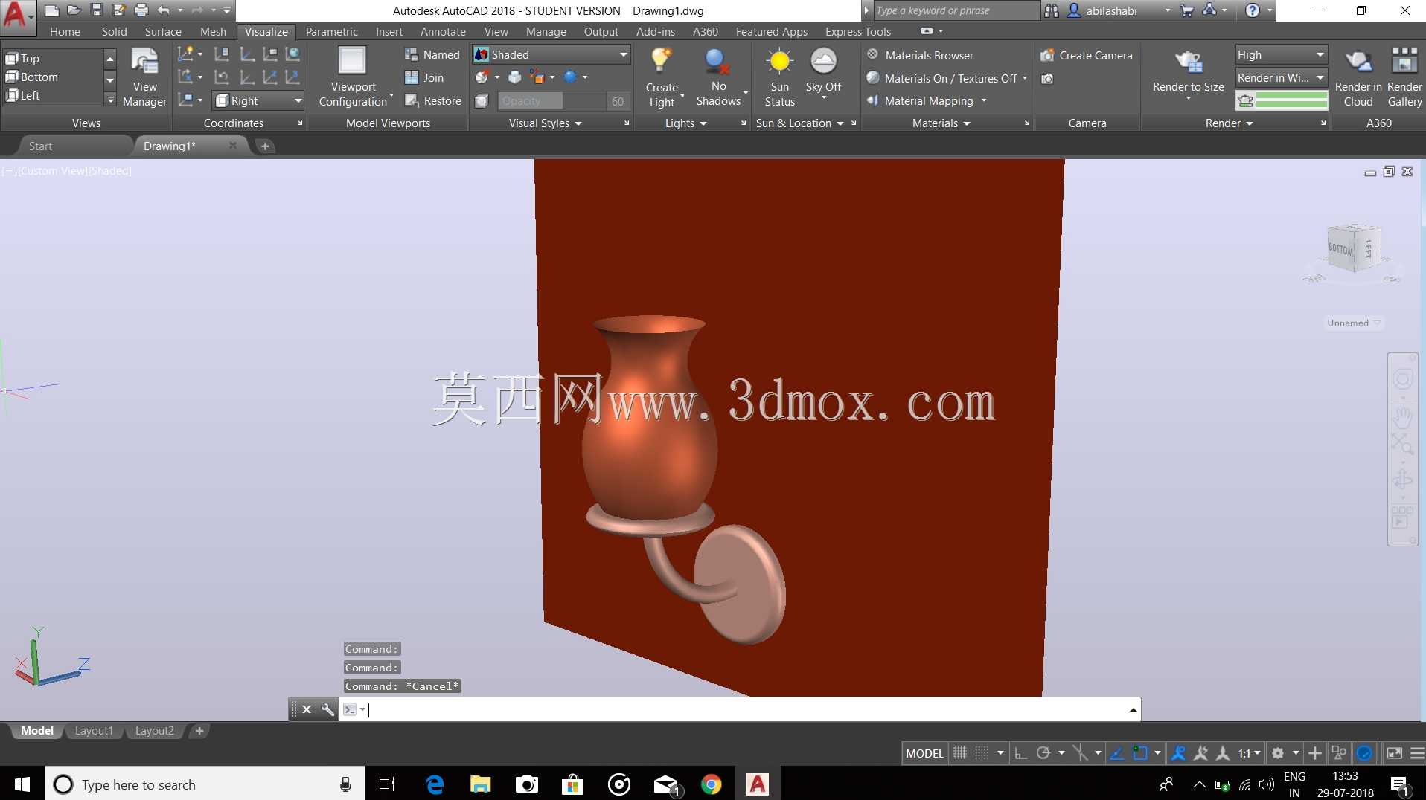The width and height of the screenshot is (1426, 800).
Task: Click the Undo arrow icon
Action: 164,10
